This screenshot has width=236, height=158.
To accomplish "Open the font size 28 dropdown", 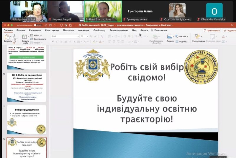I will 87,36.
